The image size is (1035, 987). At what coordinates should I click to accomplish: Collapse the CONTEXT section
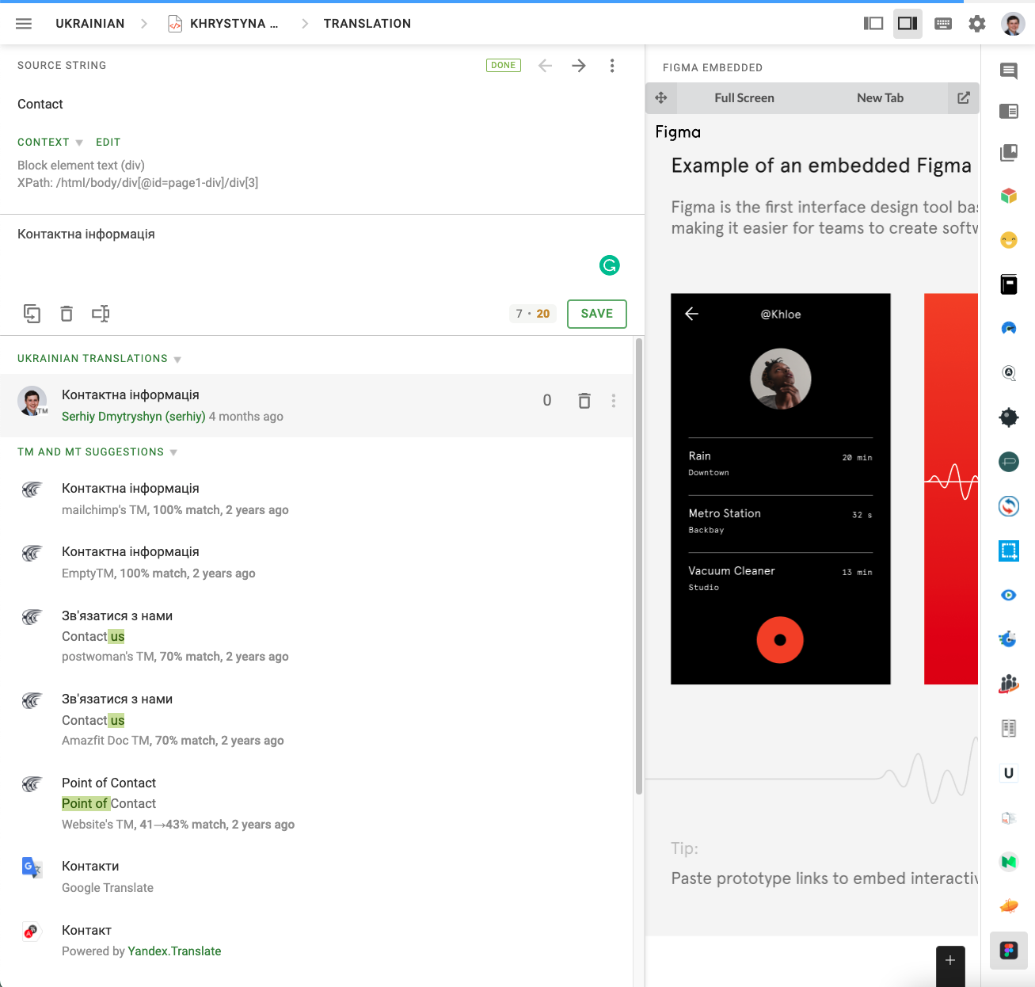click(50, 143)
